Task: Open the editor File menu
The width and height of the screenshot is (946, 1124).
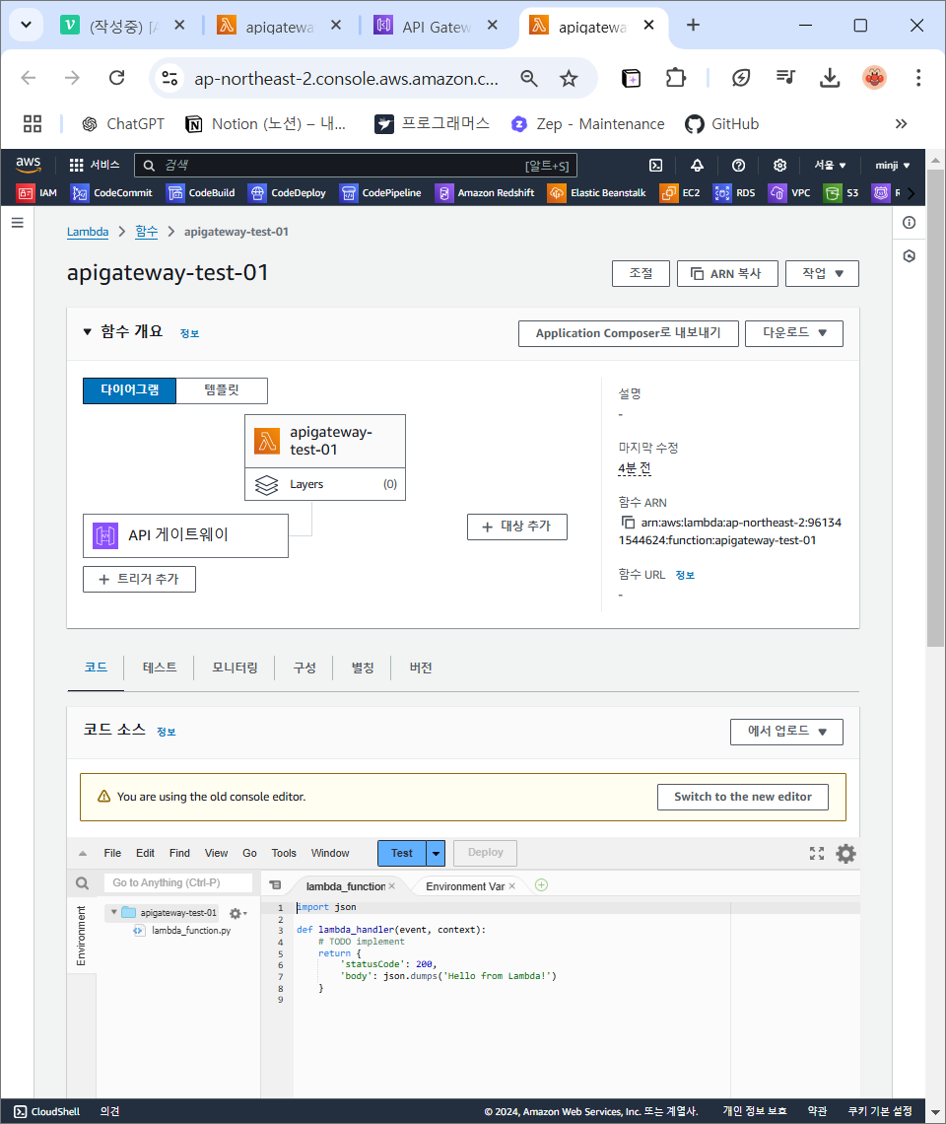Action: [x=112, y=853]
